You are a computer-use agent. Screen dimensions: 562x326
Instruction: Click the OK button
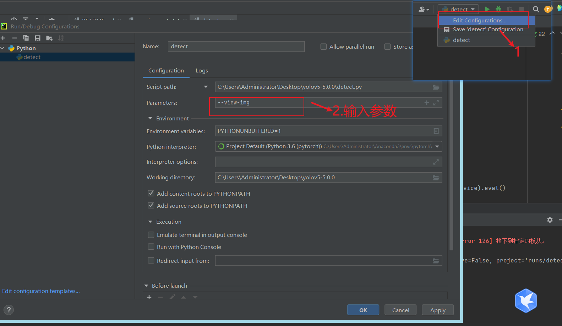tap(363, 310)
